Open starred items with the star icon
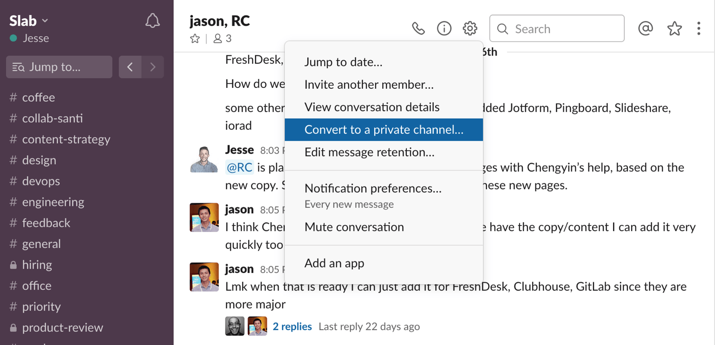Image resolution: width=715 pixels, height=345 pixels. click(674, 28)
